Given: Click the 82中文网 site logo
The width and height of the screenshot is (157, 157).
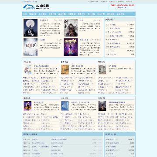Looking at the screenshot, I should 36,7.
